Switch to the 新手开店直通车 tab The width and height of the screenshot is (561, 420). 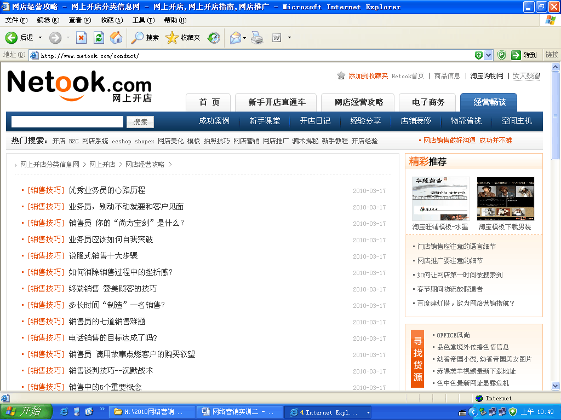pos(277,102)
